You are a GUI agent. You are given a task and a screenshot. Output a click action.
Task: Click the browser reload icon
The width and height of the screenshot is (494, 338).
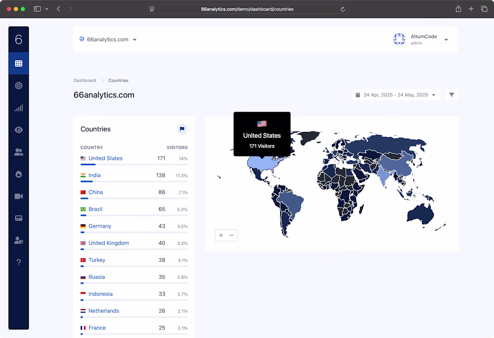click(343, 9)
